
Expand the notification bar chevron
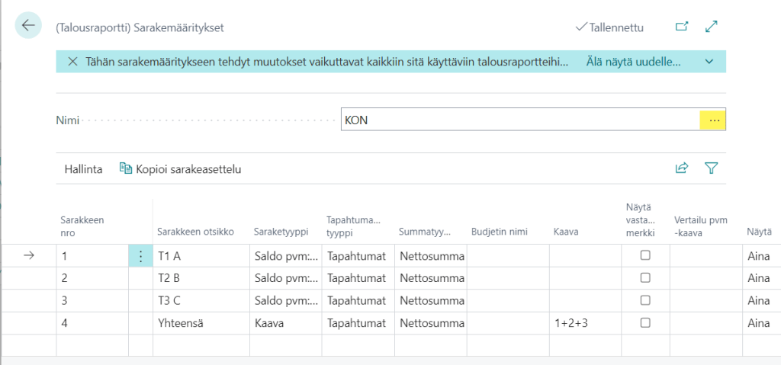[x=709, y=62]
